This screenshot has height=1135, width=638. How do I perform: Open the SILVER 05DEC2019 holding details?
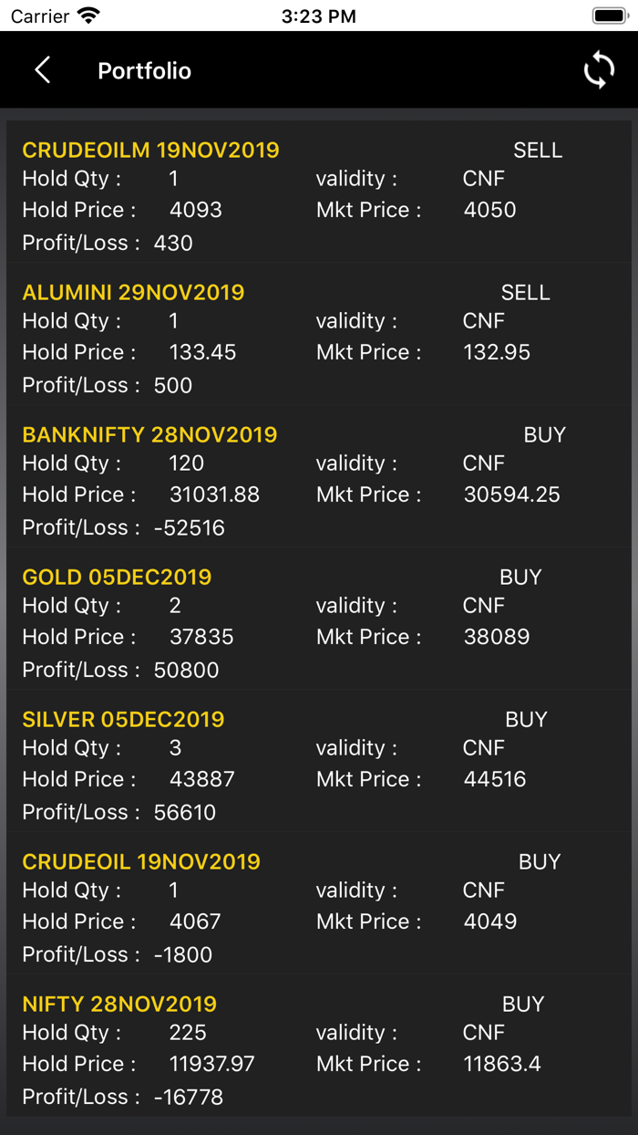point(123,720)
